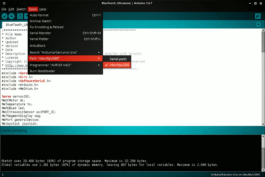
Task: Launch ArduBlock from Tools menu
Action: (x=65, y=46)
